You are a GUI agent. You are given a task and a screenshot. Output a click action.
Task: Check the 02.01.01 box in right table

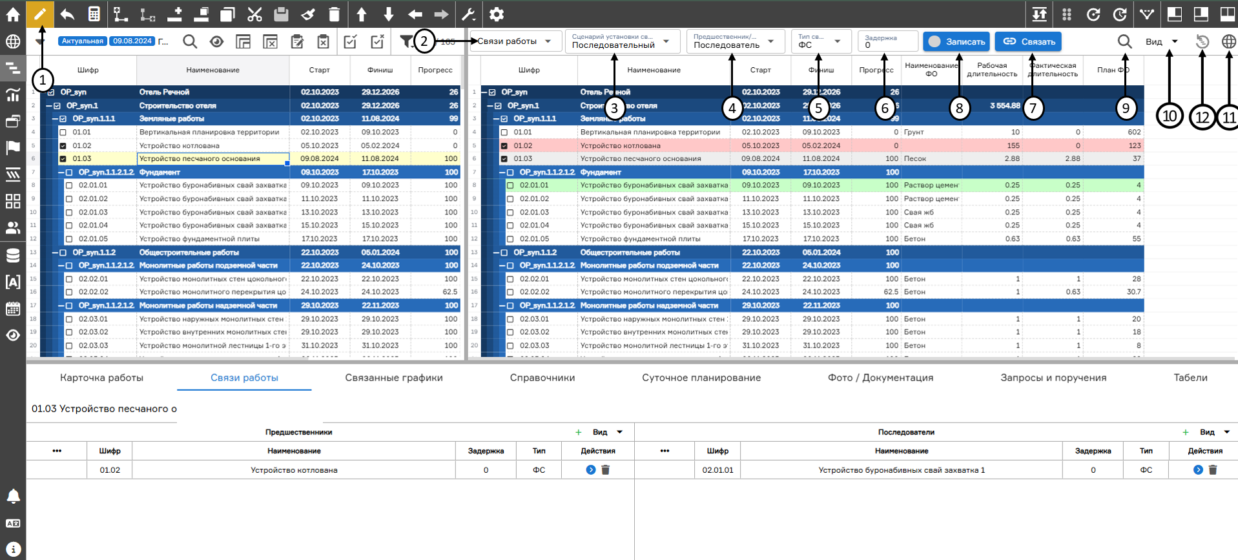coord(510,185)
